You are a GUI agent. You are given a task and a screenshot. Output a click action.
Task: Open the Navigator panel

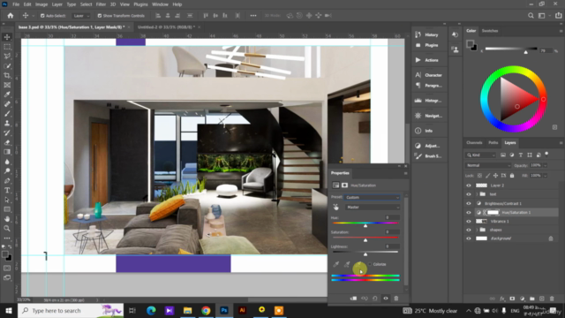[428, 116]
